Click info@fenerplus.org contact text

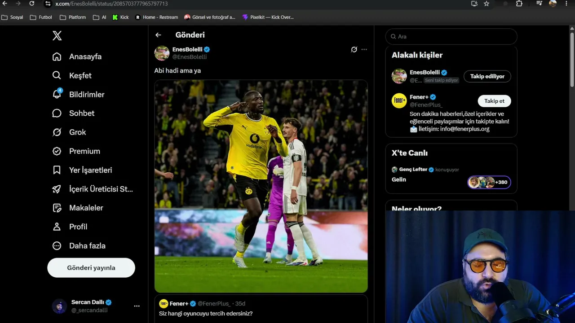point(464,129)
